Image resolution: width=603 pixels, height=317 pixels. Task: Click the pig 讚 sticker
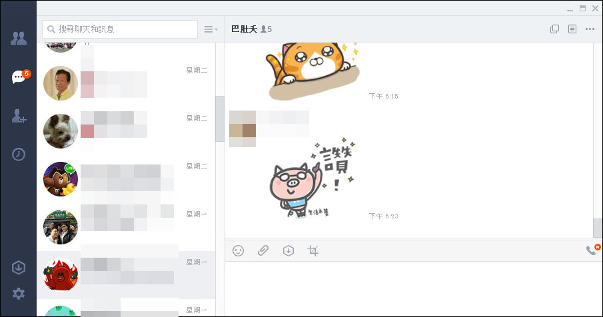click(x=312, y=178)
